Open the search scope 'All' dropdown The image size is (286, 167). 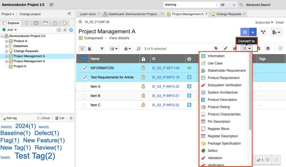tap(228, 5)
